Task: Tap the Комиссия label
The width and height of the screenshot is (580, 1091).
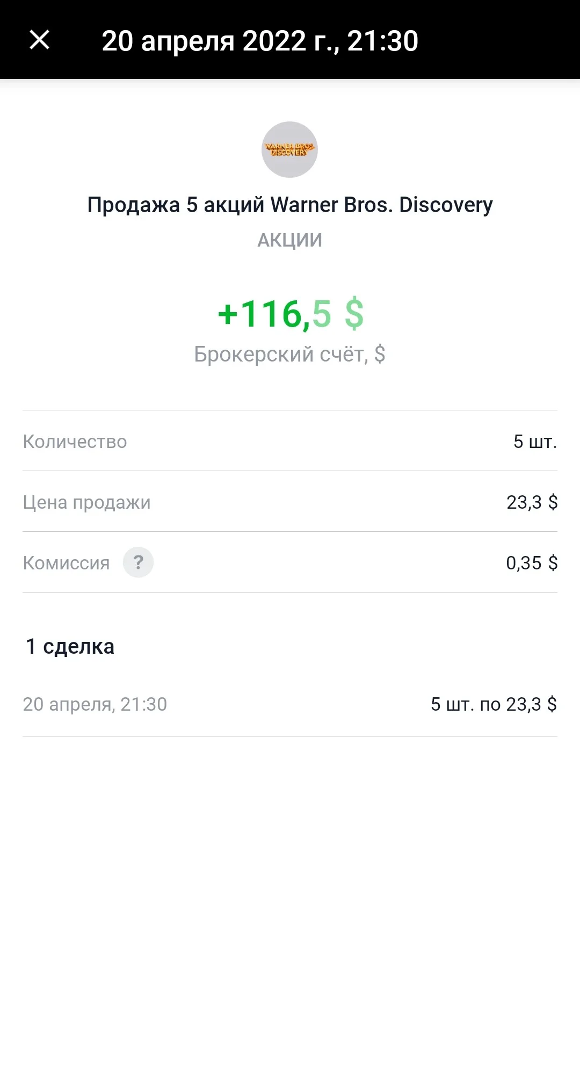Action: coord(66,563)
